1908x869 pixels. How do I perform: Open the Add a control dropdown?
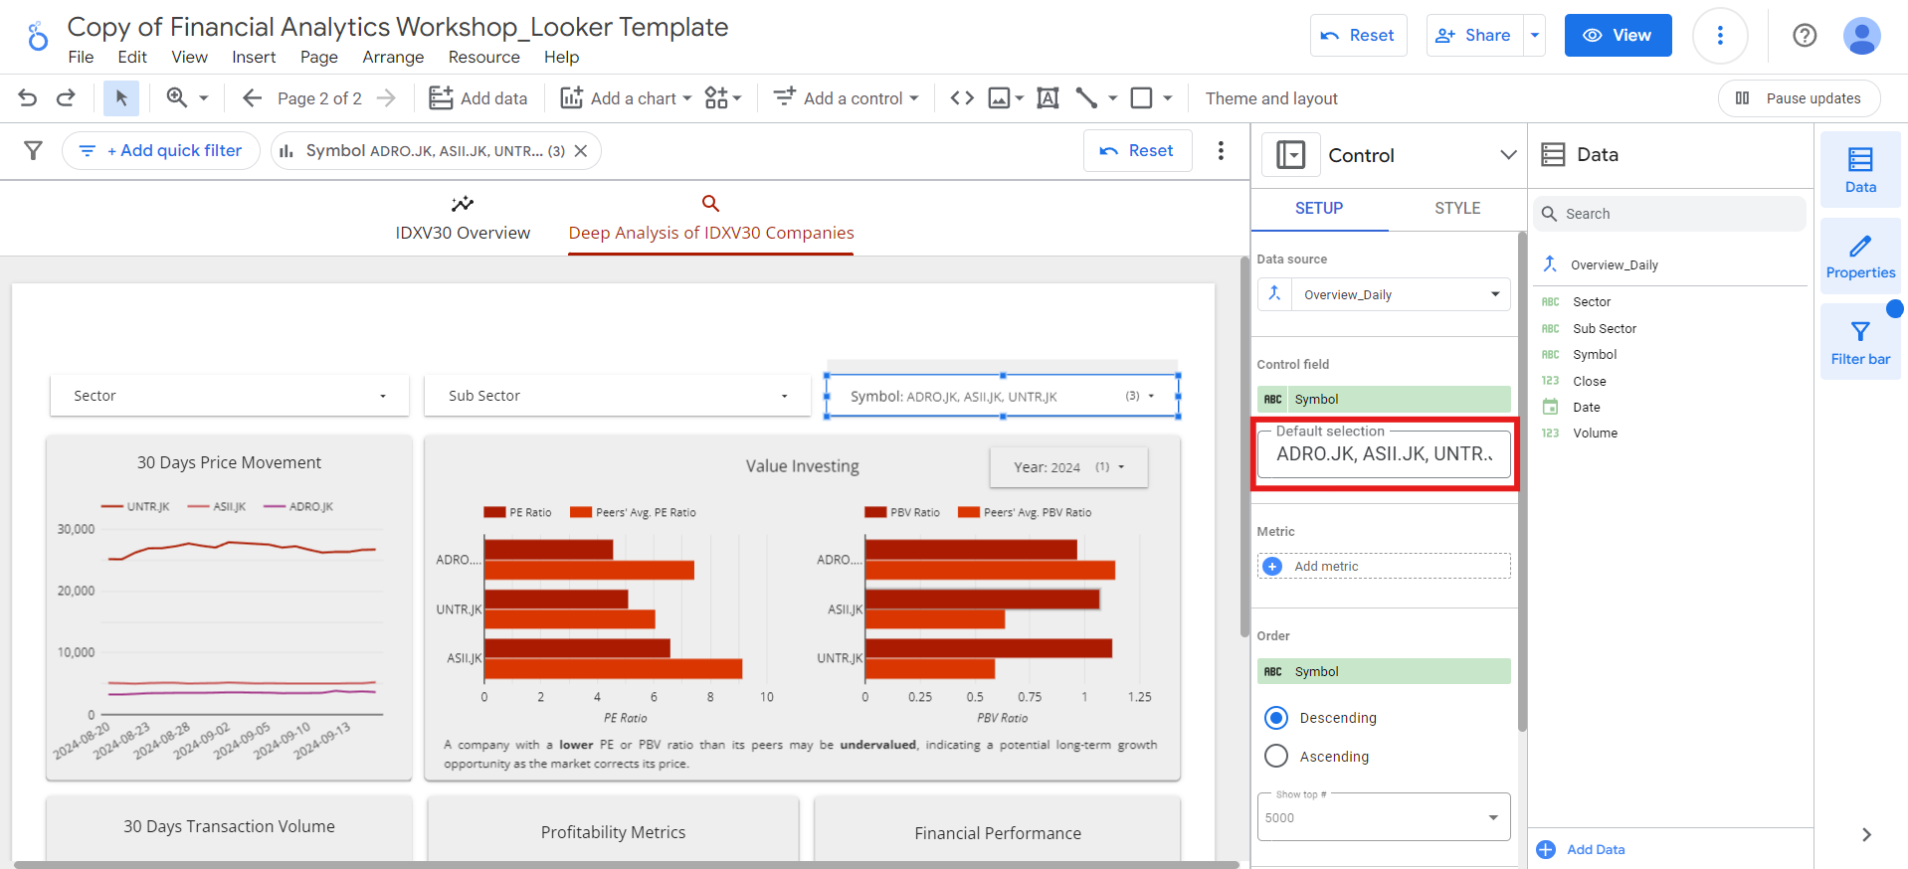click(847, 97)
